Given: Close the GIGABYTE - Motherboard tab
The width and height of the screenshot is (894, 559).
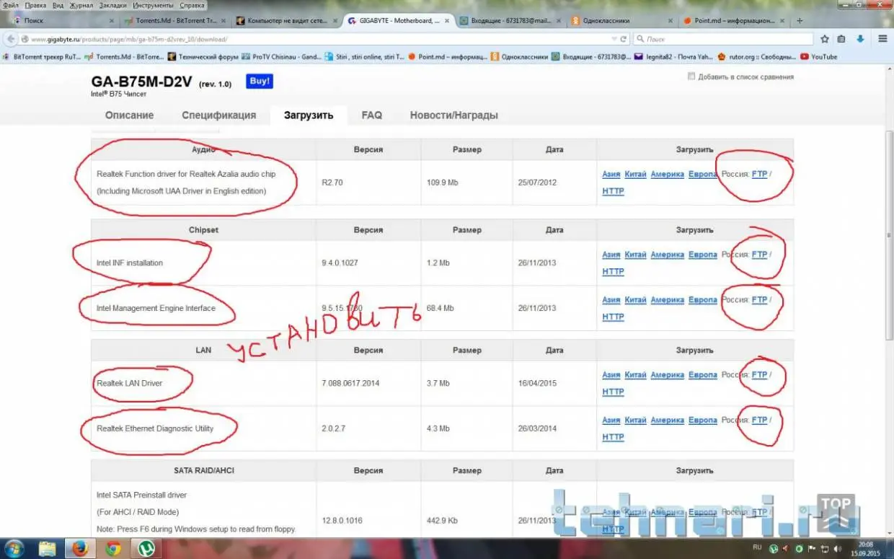Looking at the screenshot, I should (448, 21).
